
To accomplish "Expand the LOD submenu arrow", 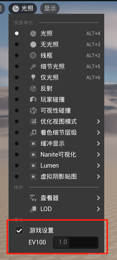I will pos(98,209).
